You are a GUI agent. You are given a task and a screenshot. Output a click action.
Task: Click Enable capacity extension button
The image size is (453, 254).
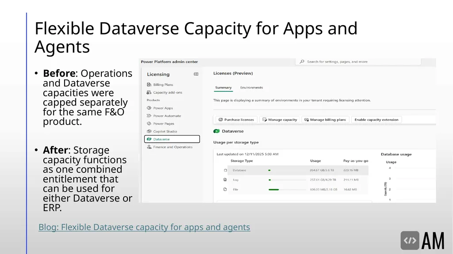pyautogui.click(x=376, y=120)
